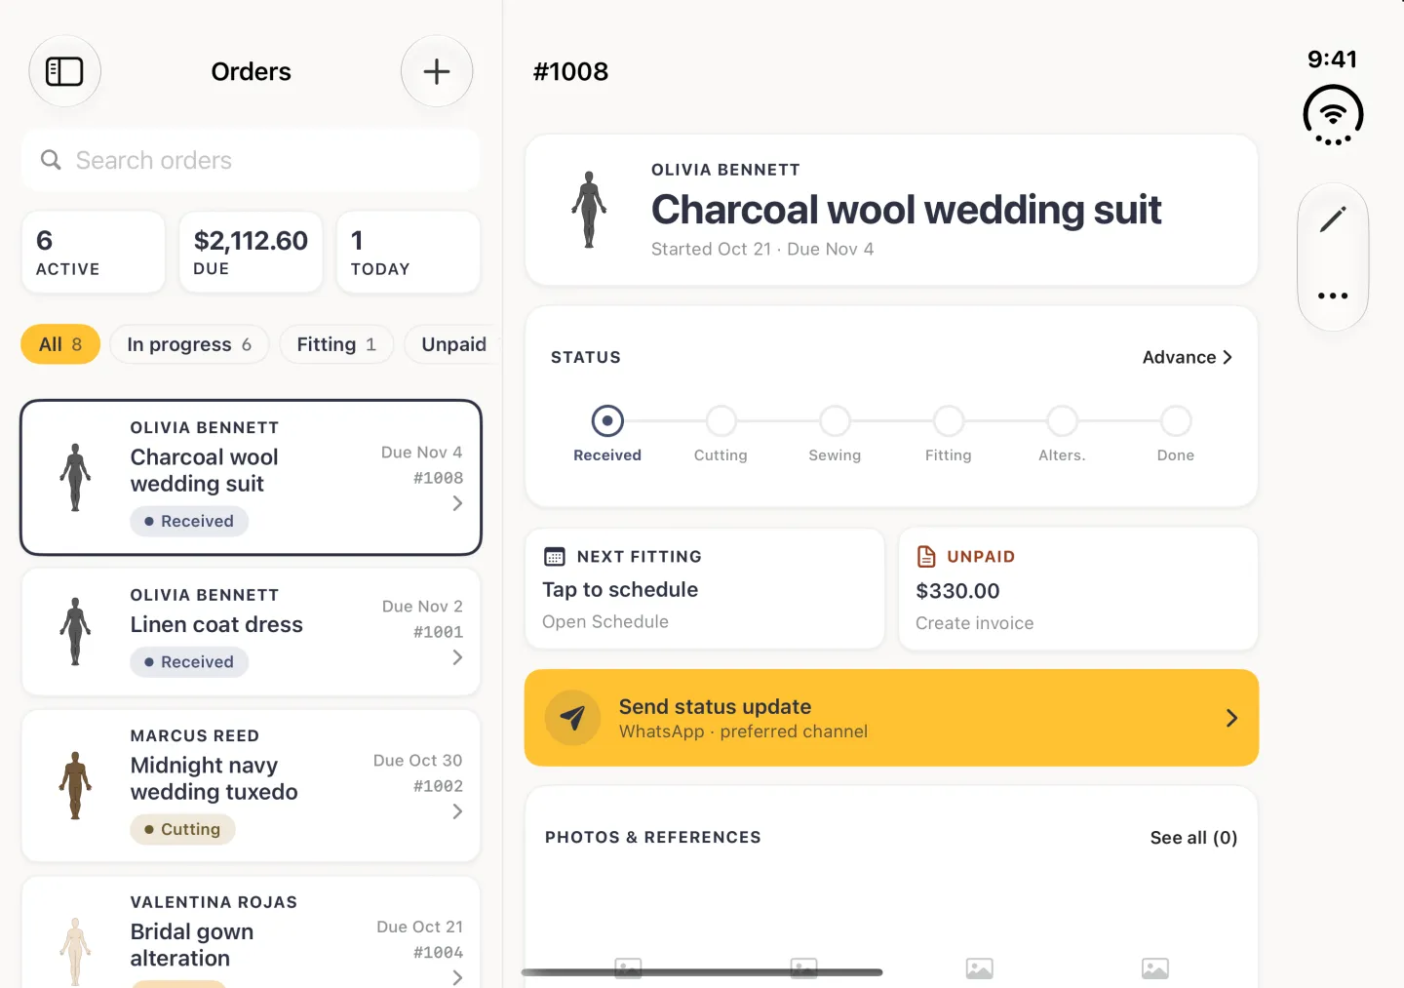1404x988 pixels.
Task: Click the #1008 order number heading
Action: click(570, 71)
